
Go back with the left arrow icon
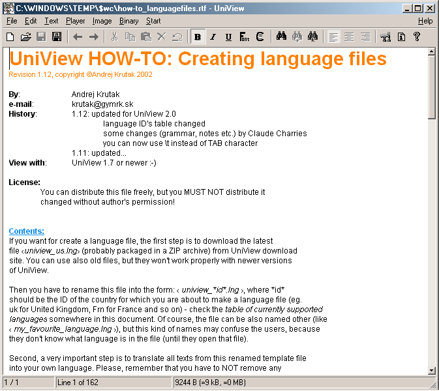tap(78, 36)
